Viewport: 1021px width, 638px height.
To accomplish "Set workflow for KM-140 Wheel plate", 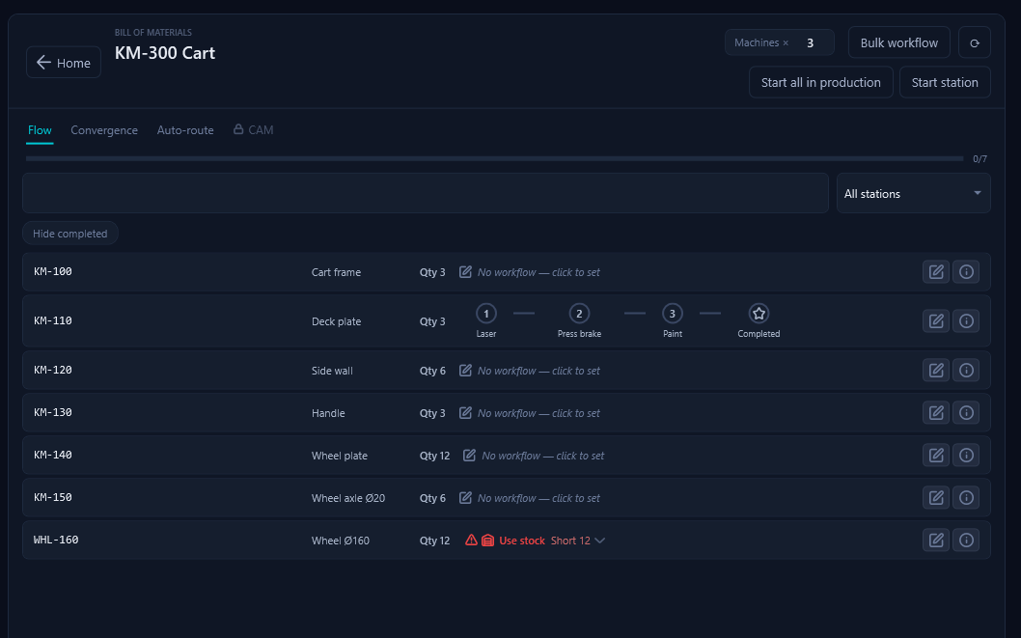I will click(534, 456).
